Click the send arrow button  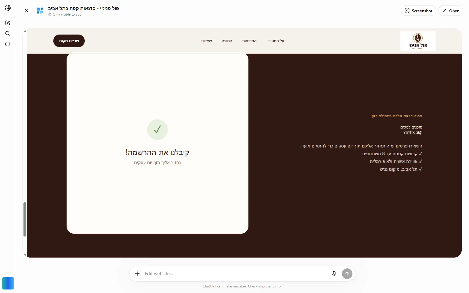pyautogui.click(x=347, y=274)
